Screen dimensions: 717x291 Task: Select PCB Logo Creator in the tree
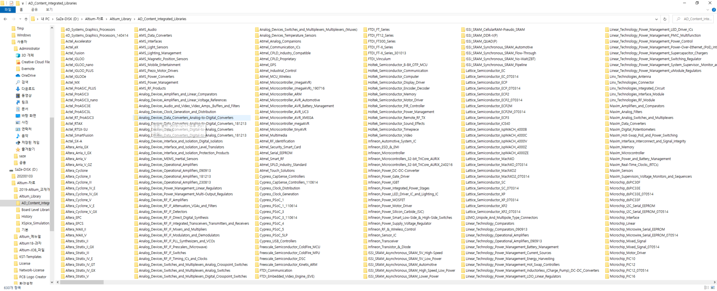pyautogui.click(x=32, y=277)
